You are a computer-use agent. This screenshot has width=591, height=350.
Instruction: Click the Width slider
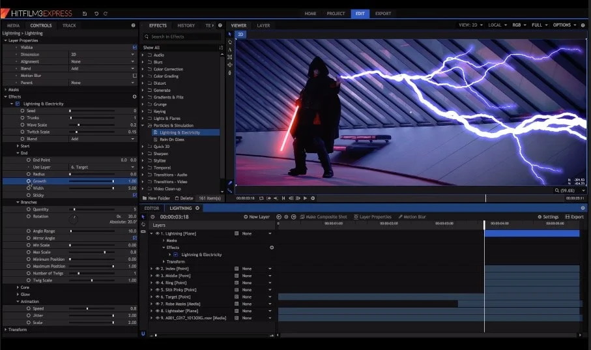pos(92,188)
